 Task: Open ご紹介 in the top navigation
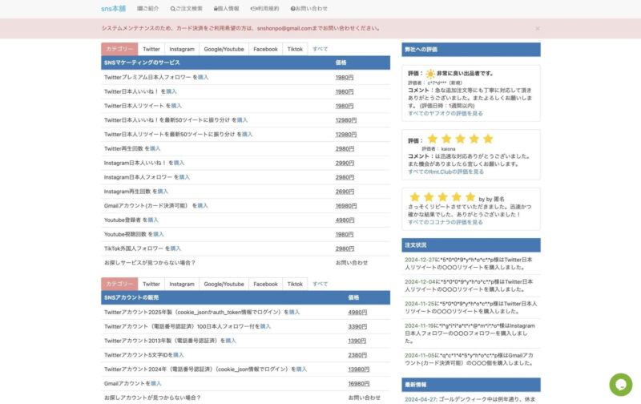[148, 9]
